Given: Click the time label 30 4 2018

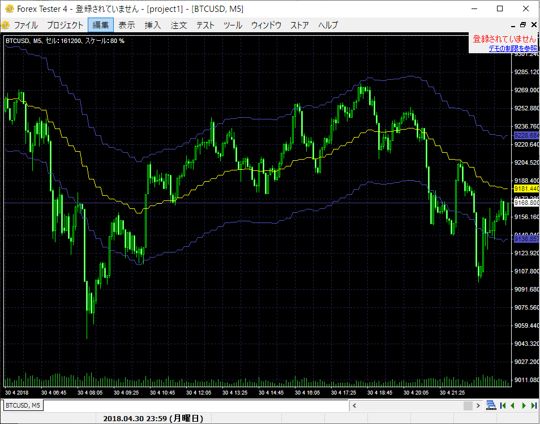Looking at the screenshot, I should 16,393.
